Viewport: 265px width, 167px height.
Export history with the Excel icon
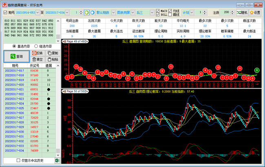point(57,160)
